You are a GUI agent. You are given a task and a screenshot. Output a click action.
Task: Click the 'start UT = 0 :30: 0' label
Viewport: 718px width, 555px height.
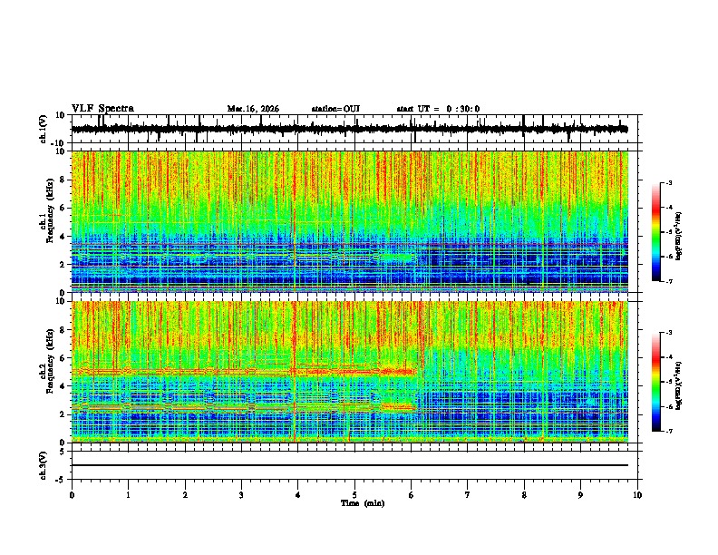438,109
